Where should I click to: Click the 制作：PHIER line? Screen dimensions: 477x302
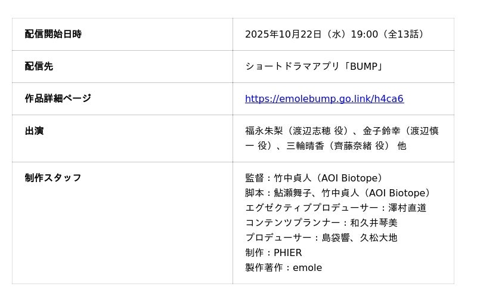[274, 253]
